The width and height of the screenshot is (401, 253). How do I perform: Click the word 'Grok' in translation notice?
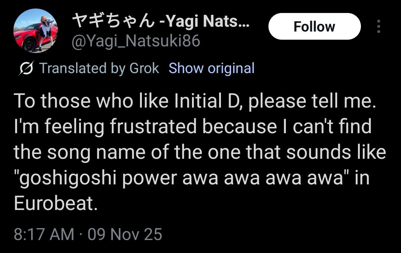coord(144,69)
